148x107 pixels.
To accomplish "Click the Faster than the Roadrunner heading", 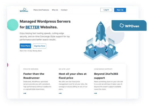I will (34, 76).
